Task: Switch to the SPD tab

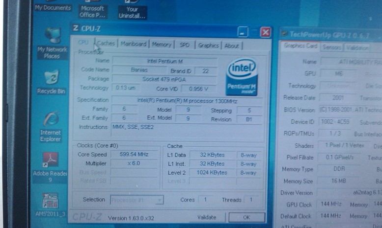Action: pyautogui.click(x=185, y=45)
